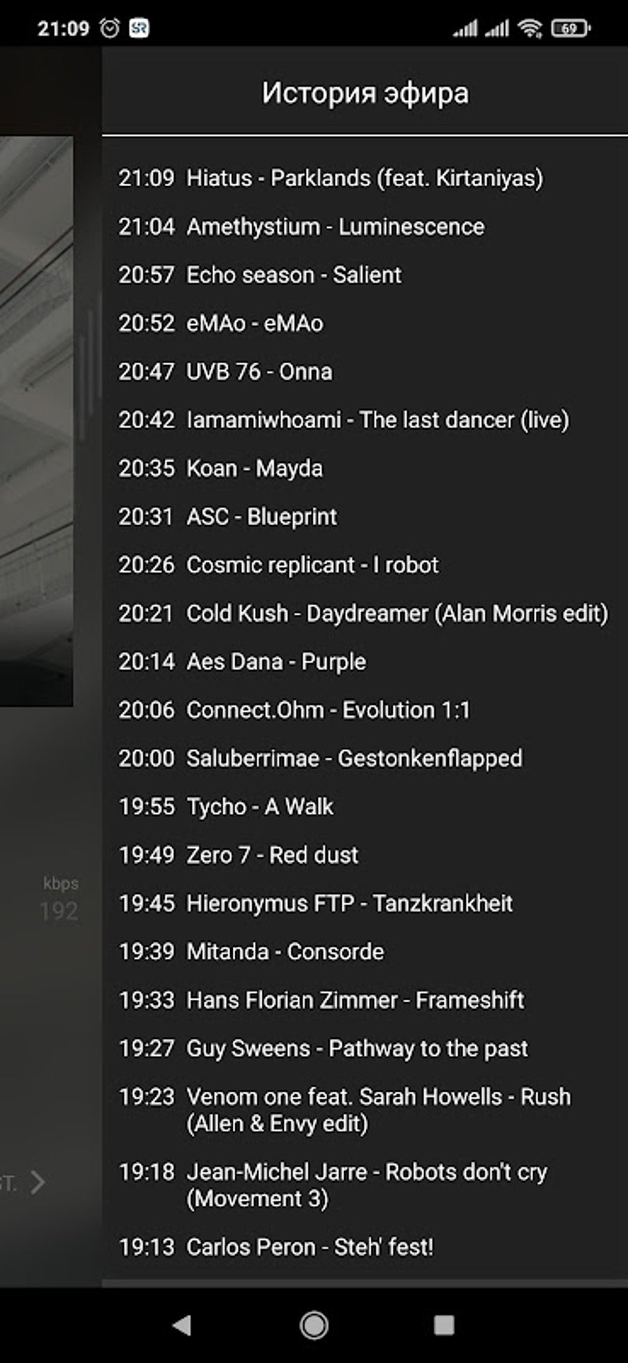Open Hieronymus FTP - Tanzkrankheit entry
Image resolution: width=628 pixels, height=1363 pixels.
point(349,903)
